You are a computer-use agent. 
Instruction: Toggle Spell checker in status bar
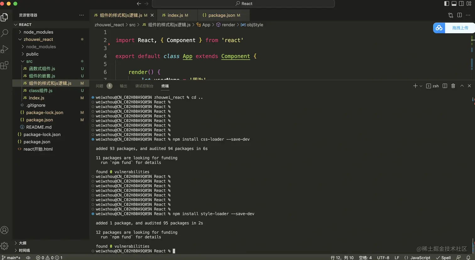coord(443,257)
